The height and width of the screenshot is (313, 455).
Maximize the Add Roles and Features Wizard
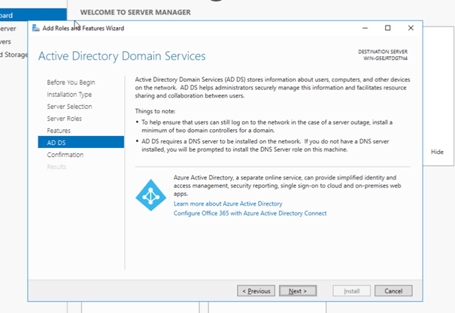387,29
